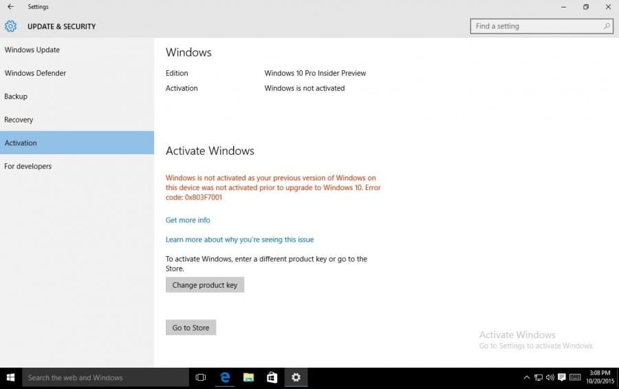The image size is (619, 389).
Task: Click the Find a setting search box
Action: click(536, 26)
